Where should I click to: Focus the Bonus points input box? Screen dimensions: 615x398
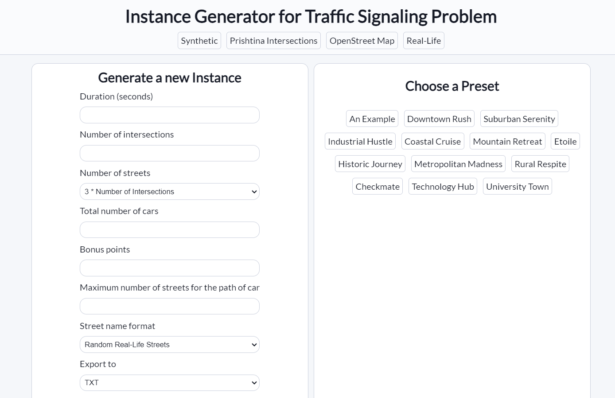(x=169, y=268)
